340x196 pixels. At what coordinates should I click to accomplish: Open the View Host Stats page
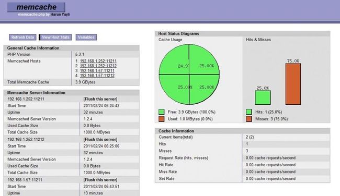tap(55, 37)
